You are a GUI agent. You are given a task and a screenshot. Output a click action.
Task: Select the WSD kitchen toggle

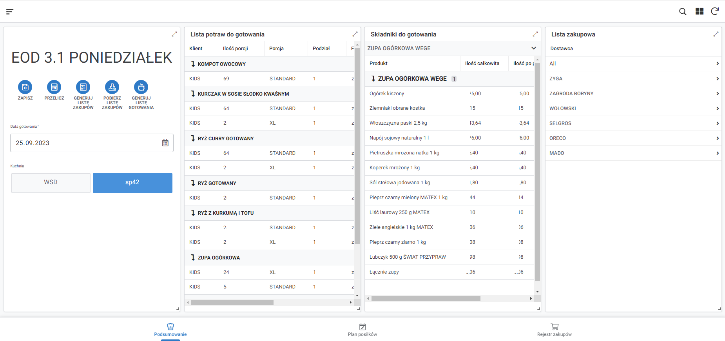coord(51,183)
